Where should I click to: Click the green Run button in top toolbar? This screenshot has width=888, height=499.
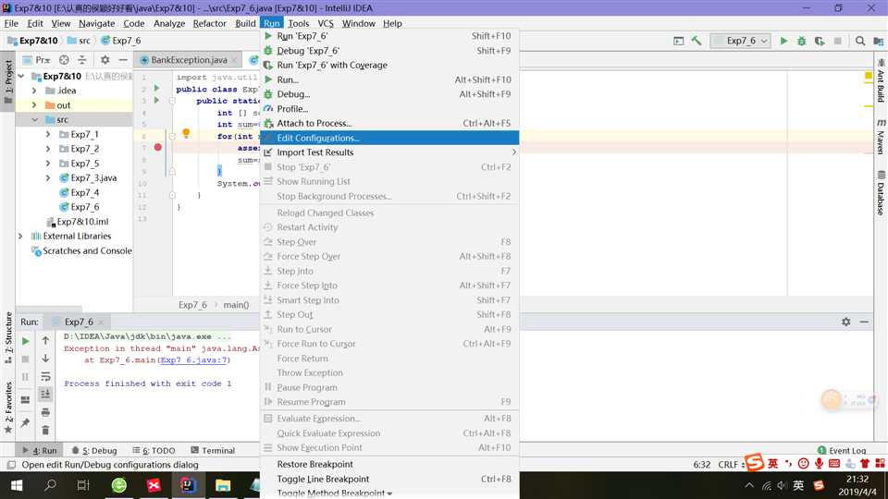783,41
